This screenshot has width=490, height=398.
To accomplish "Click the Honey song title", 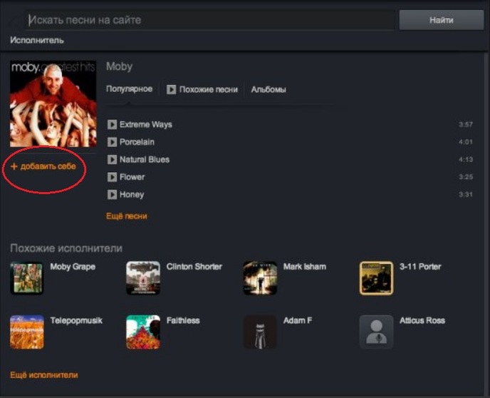I will click(x=132, y=195).
